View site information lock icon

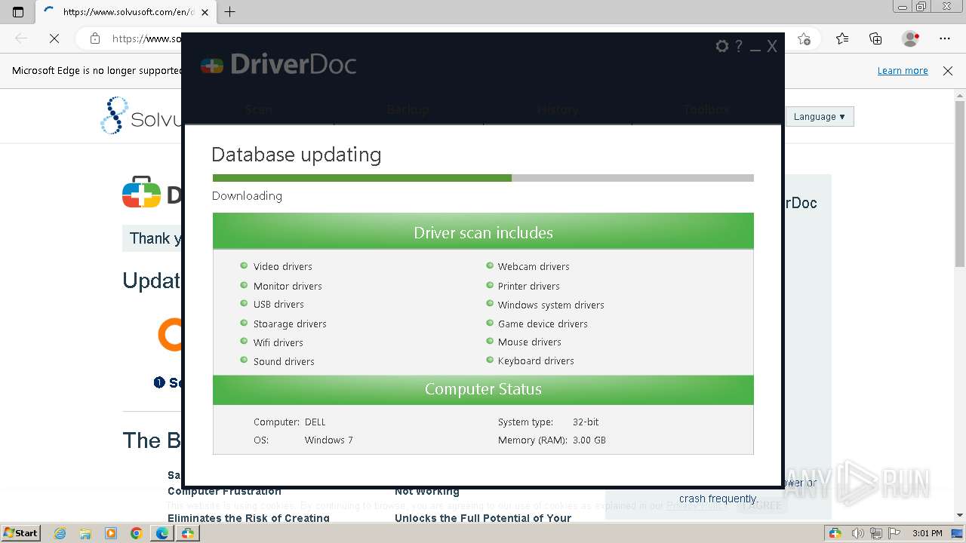95,38
